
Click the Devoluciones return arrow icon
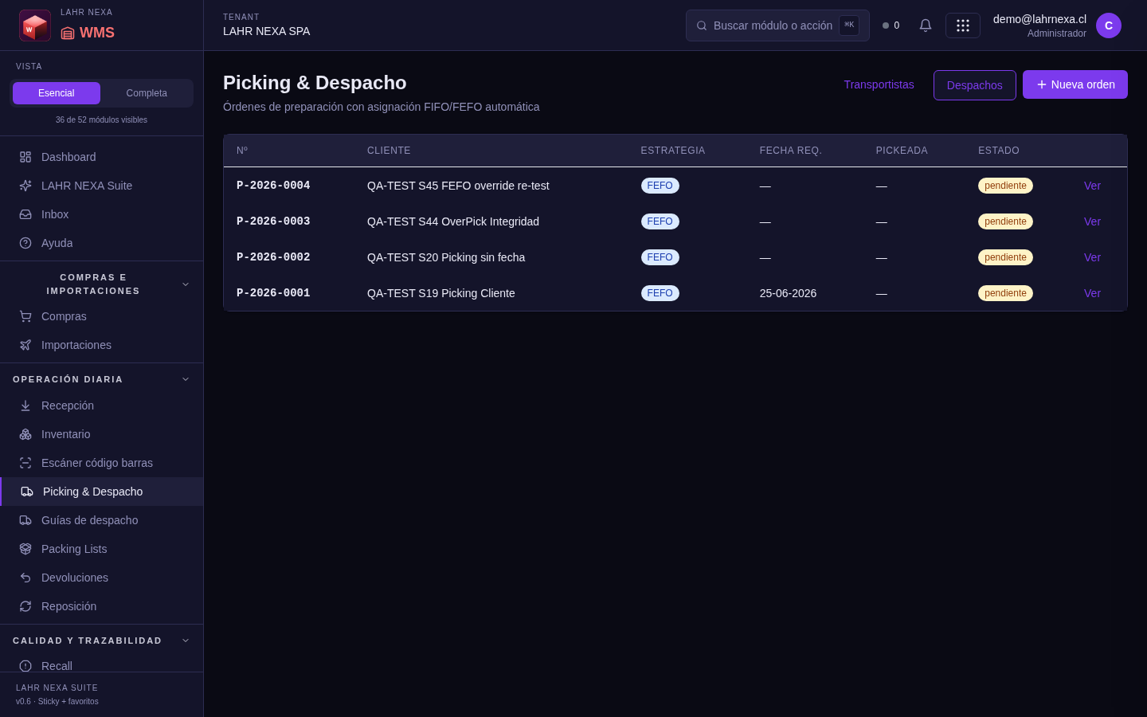25,578
